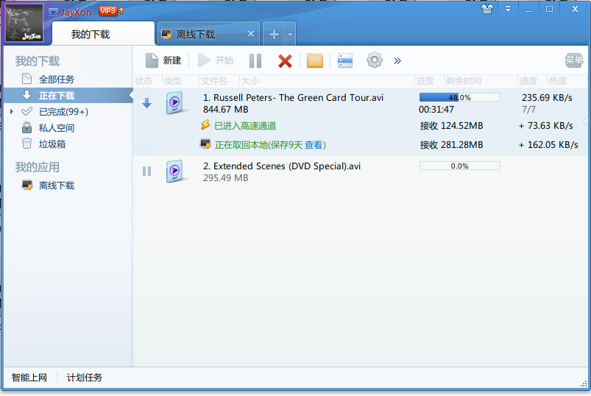Click the 查看 link in the retrieval row
This screenshot has width=591, height=396.
(x=314, y=145)
